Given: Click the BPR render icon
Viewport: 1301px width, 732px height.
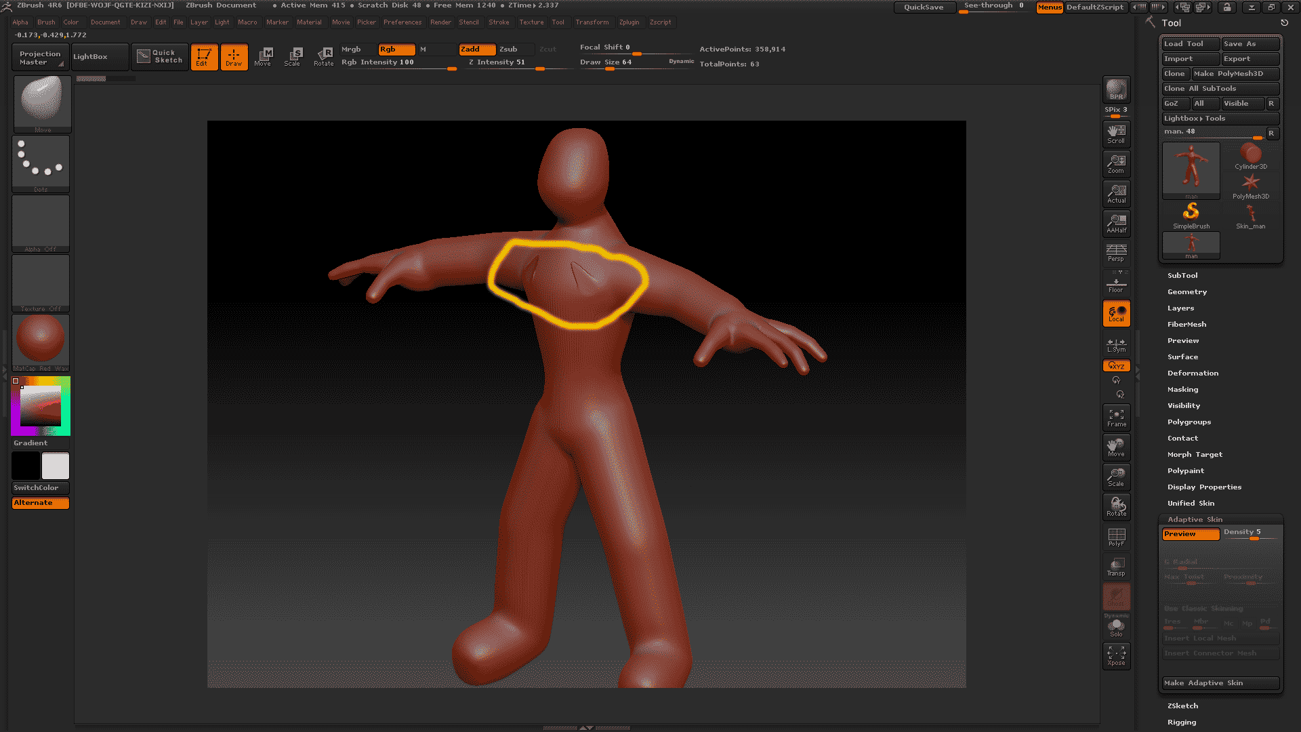Looking at the screenshot, I should pyautogui.click(x=1116, y=89).
